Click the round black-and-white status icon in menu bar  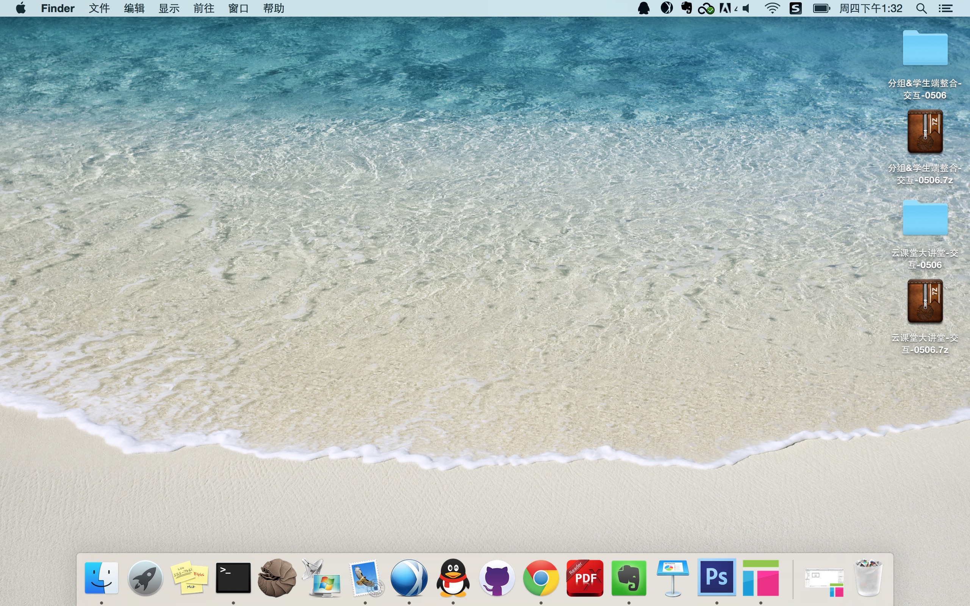[666, 8]
